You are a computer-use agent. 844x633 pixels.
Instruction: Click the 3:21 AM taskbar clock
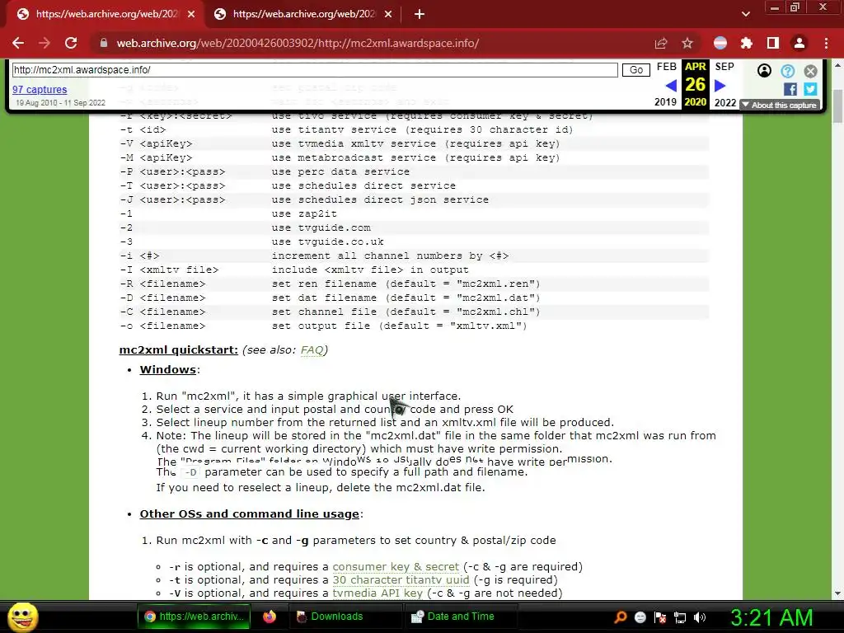point(771,617)
